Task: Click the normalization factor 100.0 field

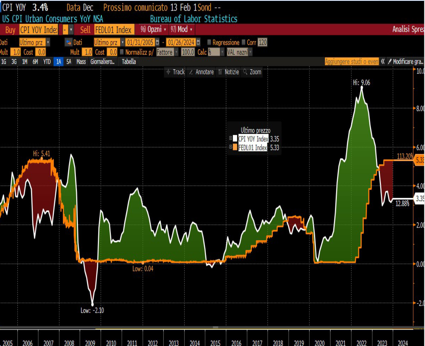Action: (x=188, y=52)
